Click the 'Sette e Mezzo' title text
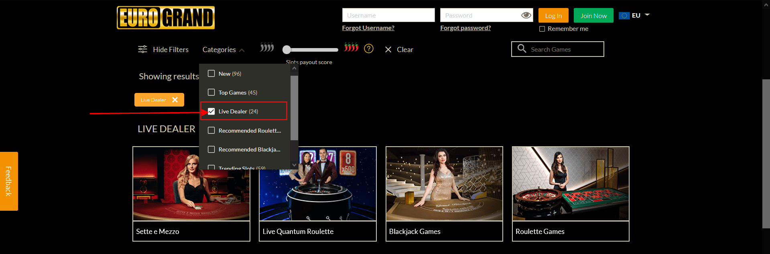 click(157, 232)
